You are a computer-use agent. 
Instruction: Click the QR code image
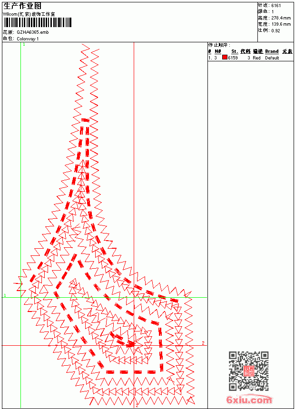pos(249,371)
